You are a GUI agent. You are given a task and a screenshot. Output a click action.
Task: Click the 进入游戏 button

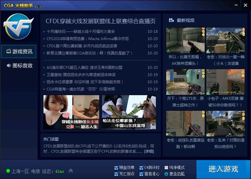tap(223, 169)
